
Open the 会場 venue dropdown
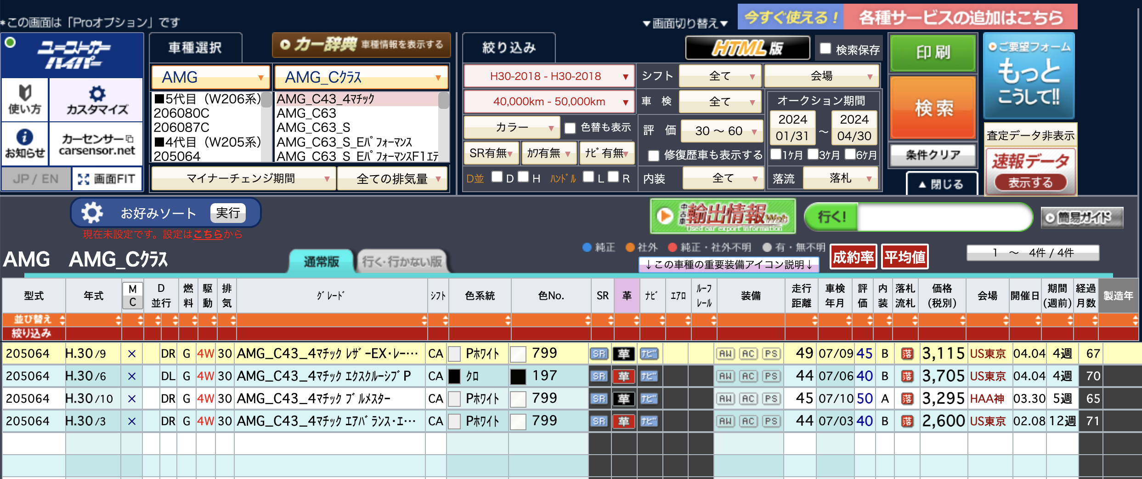pos(822,76)
